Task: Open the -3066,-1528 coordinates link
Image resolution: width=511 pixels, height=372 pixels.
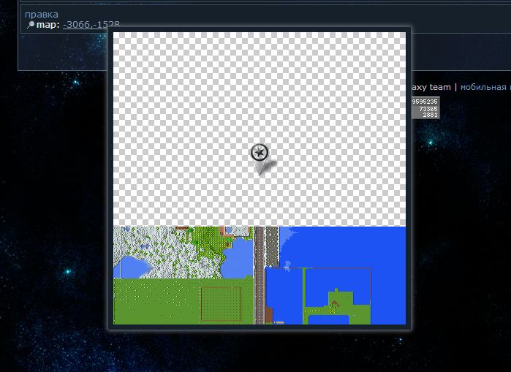Action: 91,25
